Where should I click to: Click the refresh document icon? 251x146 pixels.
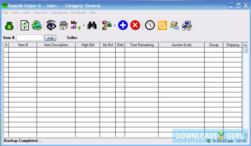25,25
